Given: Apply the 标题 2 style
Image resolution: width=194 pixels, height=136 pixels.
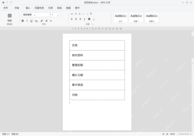Looking at the screenshot, I should [152, 17].
